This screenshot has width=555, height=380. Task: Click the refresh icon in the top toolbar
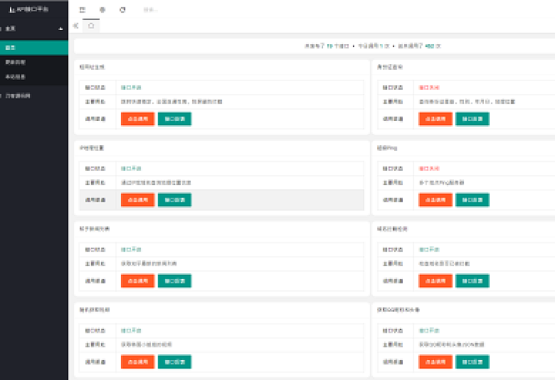[122, 10]
